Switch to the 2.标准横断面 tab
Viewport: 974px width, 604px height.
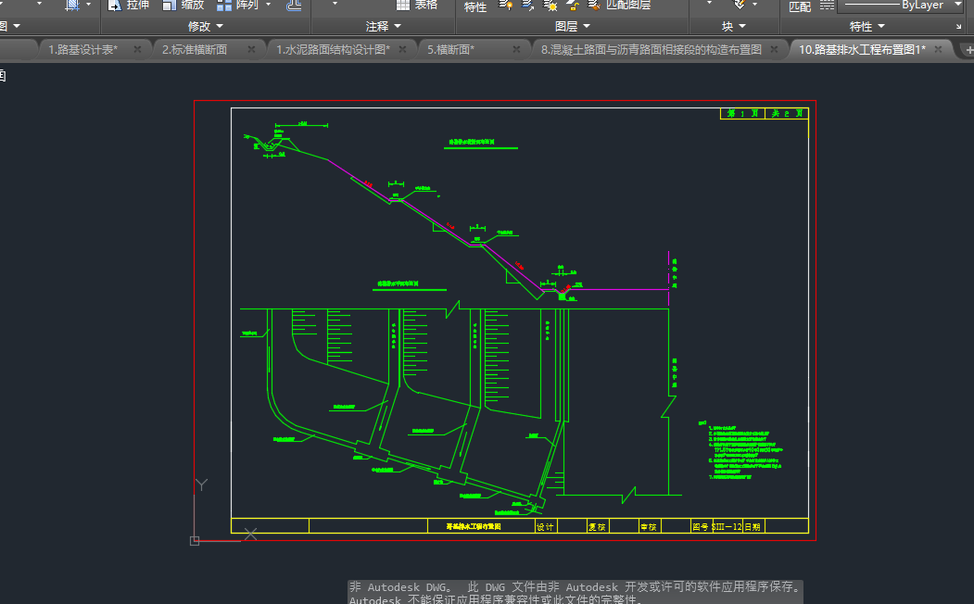(x=195, y=50)
